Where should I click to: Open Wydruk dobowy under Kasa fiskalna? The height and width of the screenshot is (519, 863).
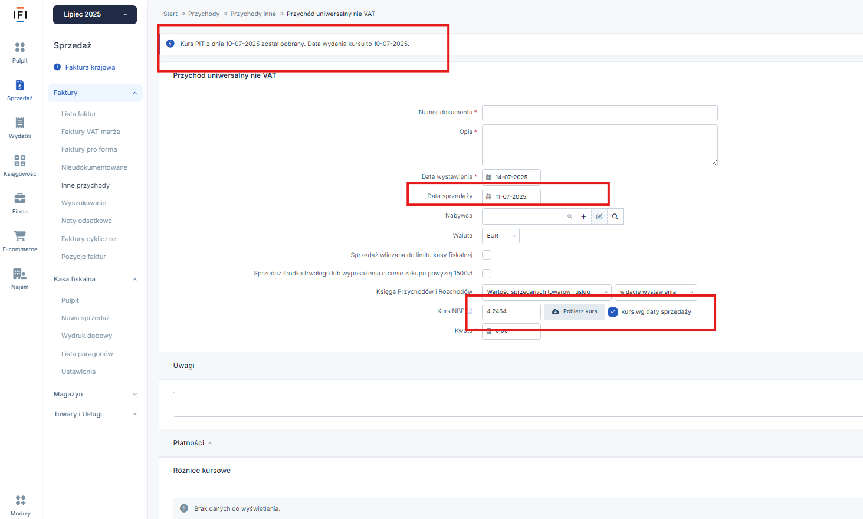87,336
